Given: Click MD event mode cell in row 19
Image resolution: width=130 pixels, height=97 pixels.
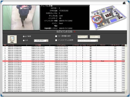Looking at the screenshot, I should 91,75.
